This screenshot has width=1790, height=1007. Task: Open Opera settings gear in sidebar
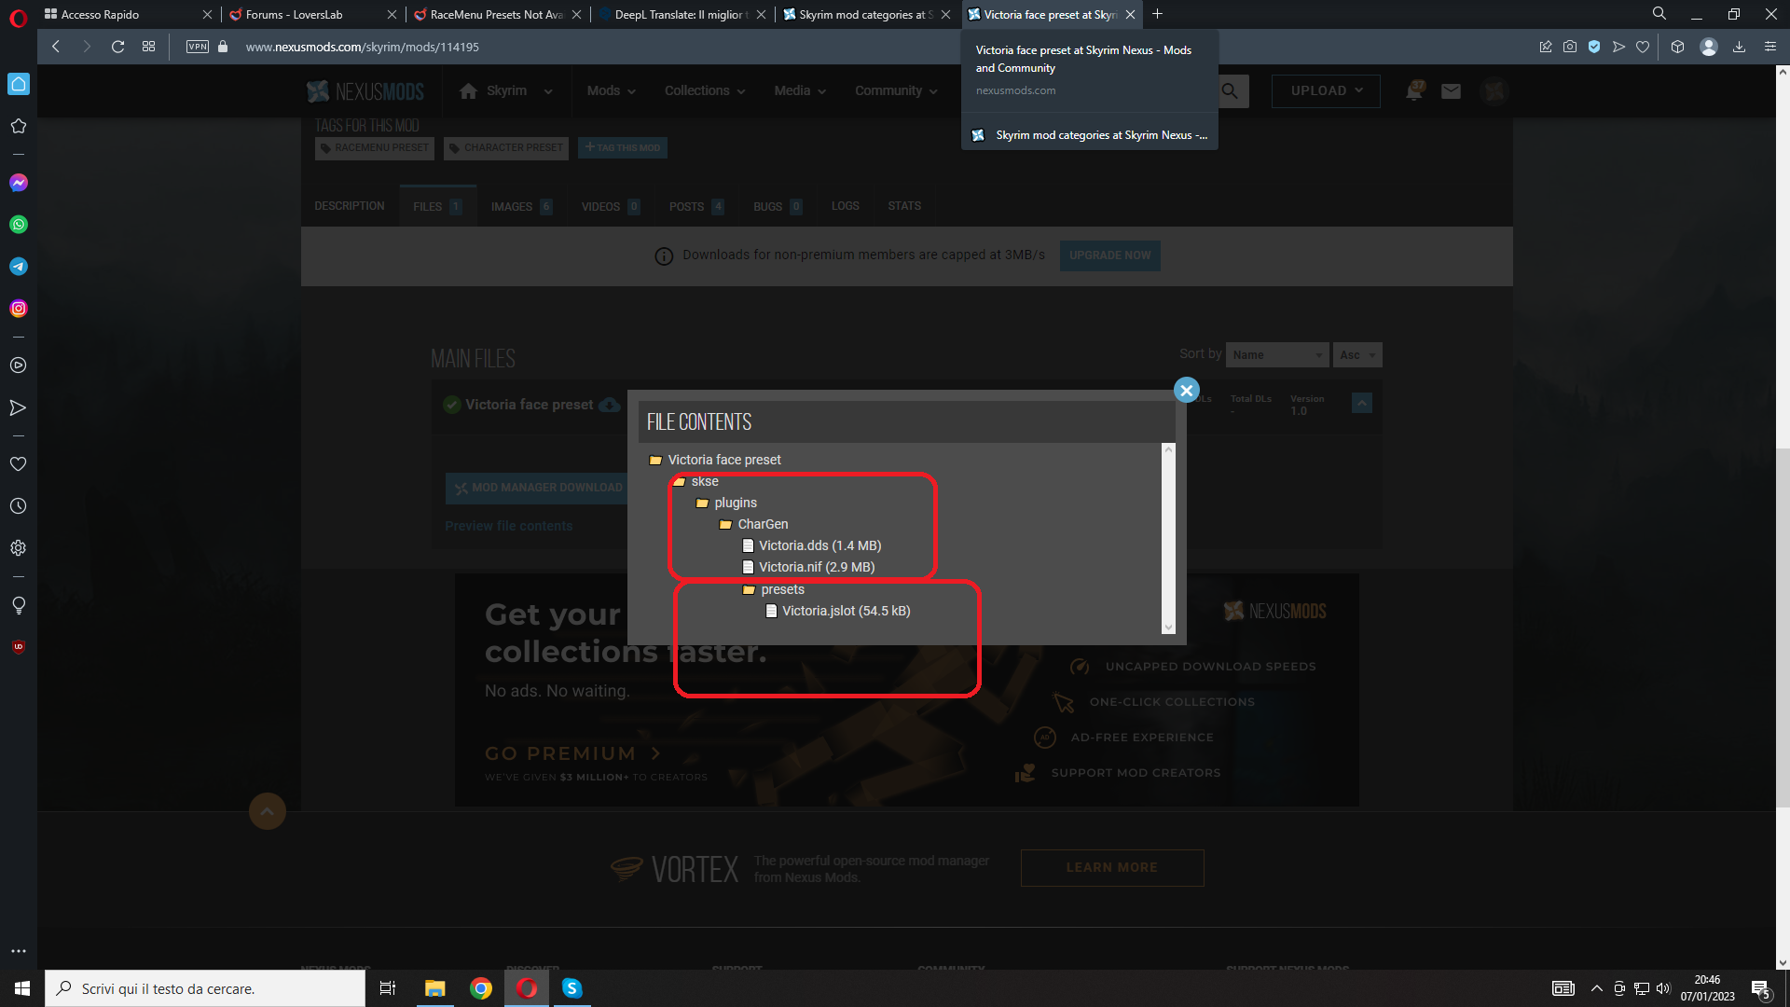[x=19, y=548]
